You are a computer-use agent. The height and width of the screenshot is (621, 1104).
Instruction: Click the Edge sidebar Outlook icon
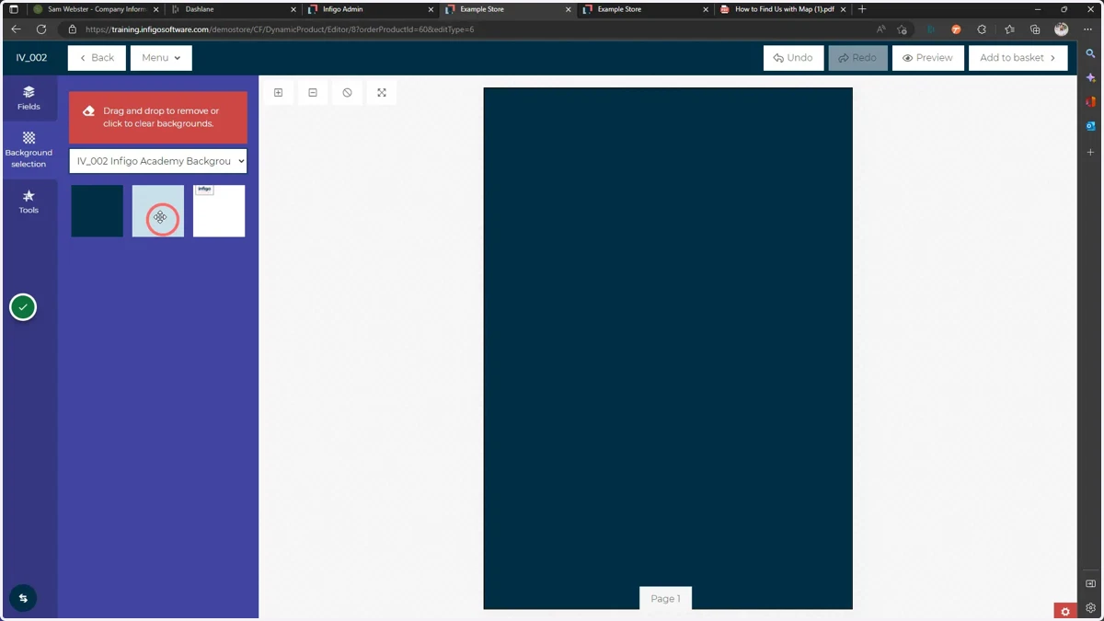pyautogui.click(x=1090, y=126)
